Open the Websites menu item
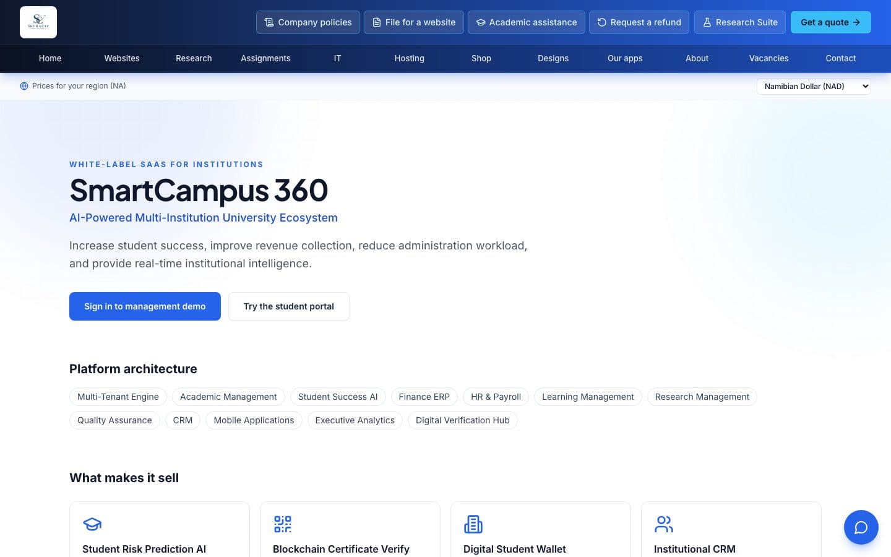Viewport: 891px width, 557px height. pos(122,58)
